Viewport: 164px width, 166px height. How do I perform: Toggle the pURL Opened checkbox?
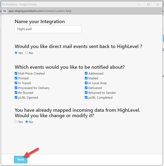[16, 97]
